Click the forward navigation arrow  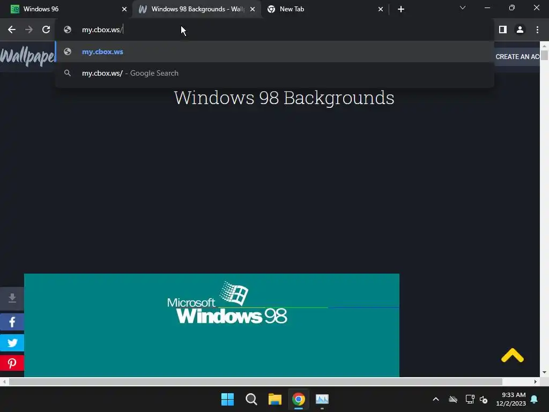click(x=29, y=30)
